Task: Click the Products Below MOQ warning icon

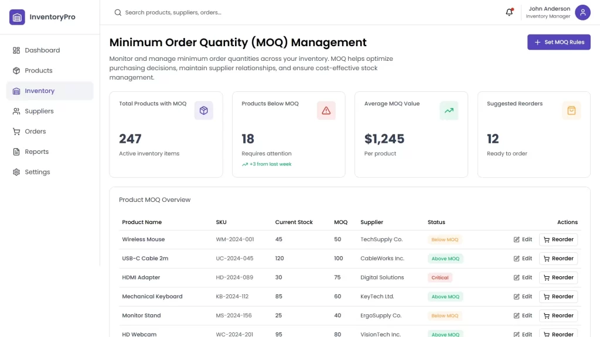Action: (x=326, y=111)
